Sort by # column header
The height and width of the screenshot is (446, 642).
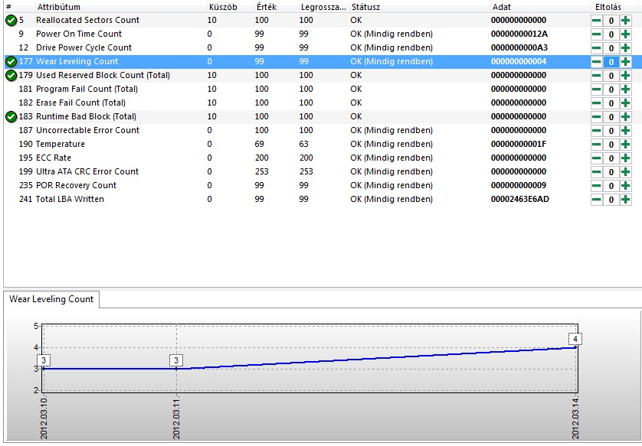(x=19, y=7)
